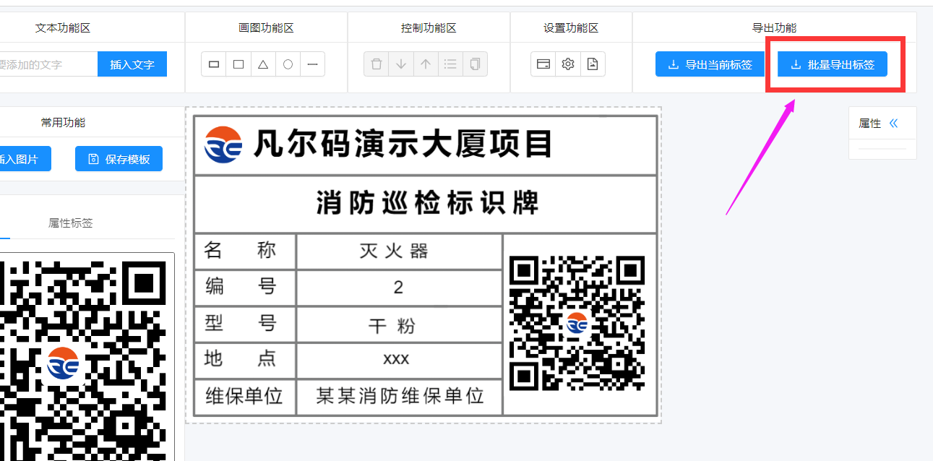Select the title 凡尔码演示大厦项目
This screenshot has width=933, height=461.
pos(403,144)
